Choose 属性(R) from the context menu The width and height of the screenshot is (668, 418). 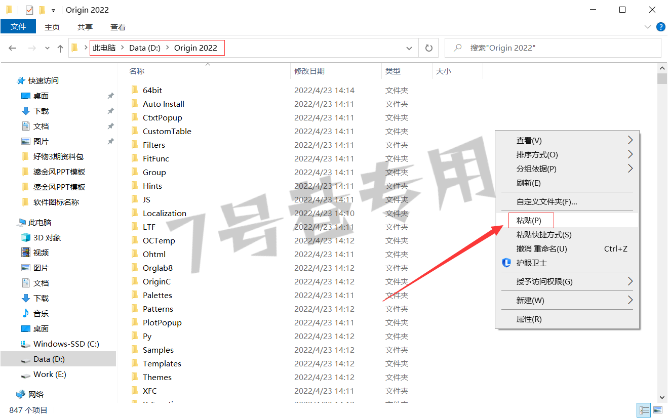(567, 319)
